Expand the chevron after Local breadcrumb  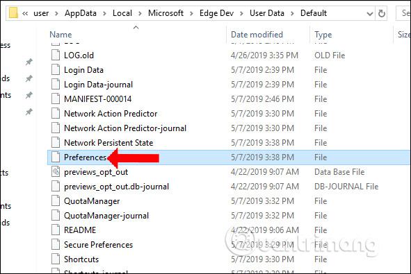140,13
